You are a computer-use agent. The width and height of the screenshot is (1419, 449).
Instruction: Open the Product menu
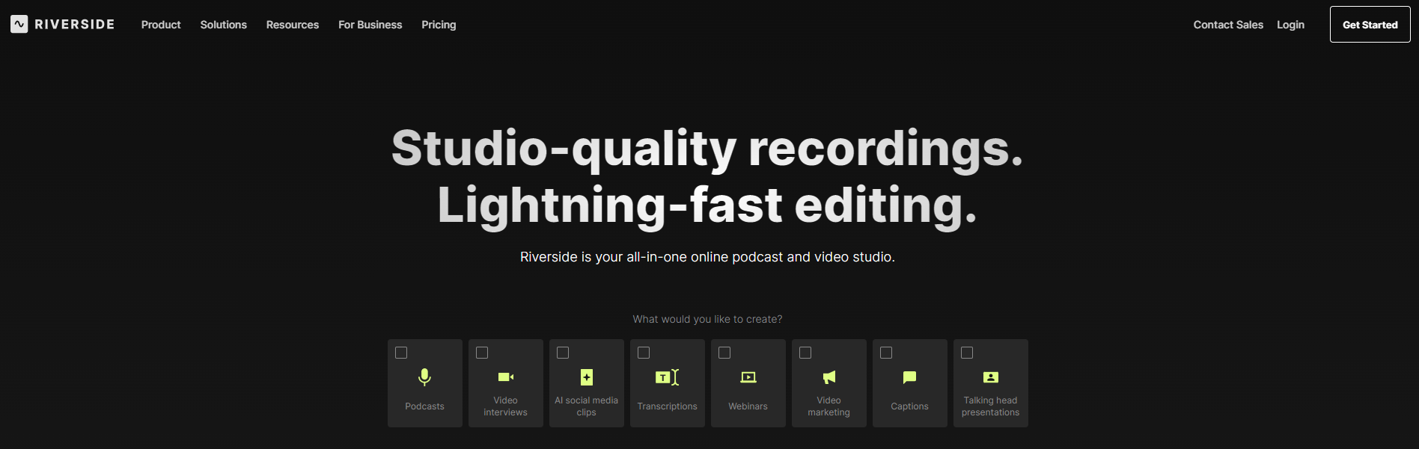pyautogui.click(x=161, y=25)
